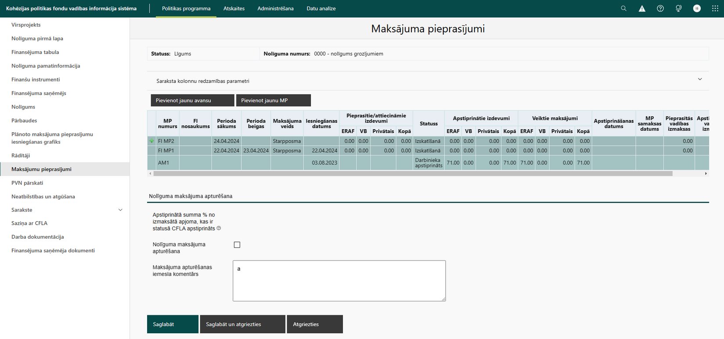Click the info icon next to CFLA apstiprināts
The width and height of the screenshot is (724, 339).
tap(219, 228)
